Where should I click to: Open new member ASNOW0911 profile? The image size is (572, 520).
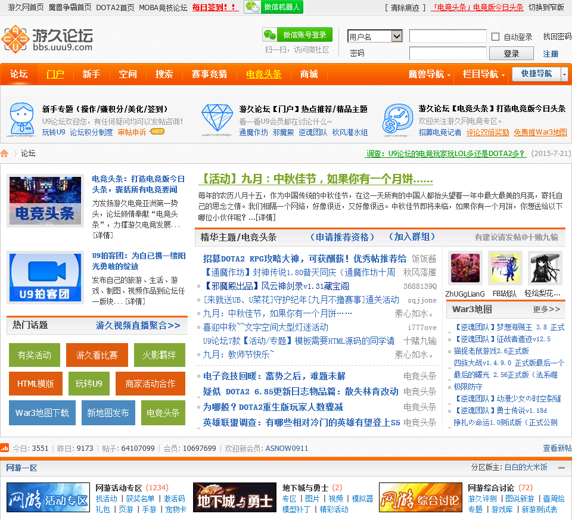pos(287,448)
